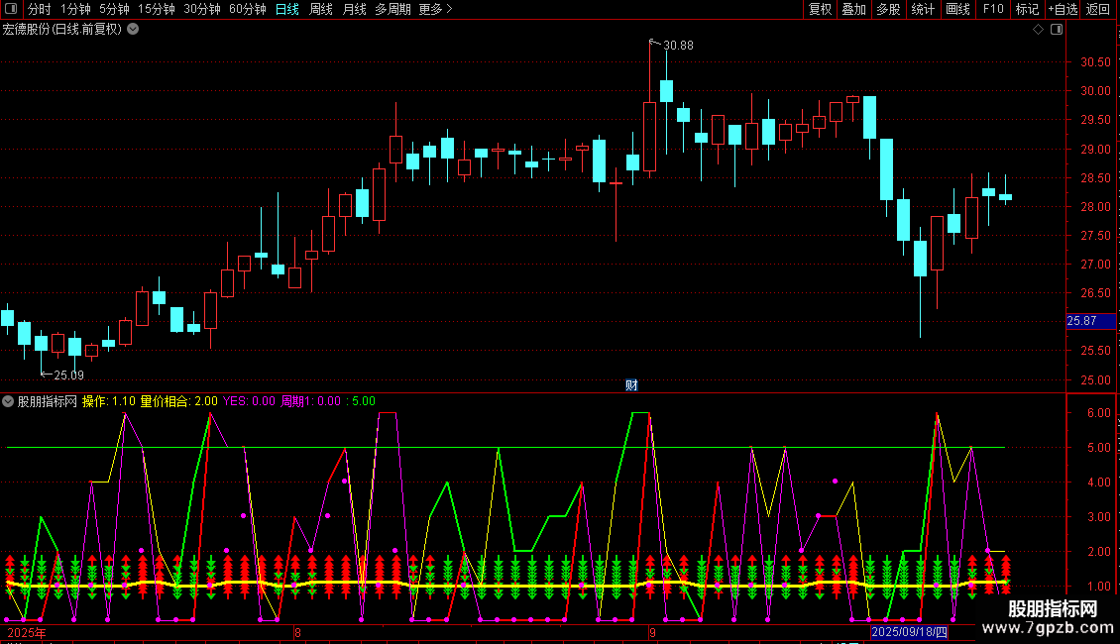The height and width of the screenshot is (644, 1120).
Task: Click the 标记 mark button
Action: [1027, 9]
